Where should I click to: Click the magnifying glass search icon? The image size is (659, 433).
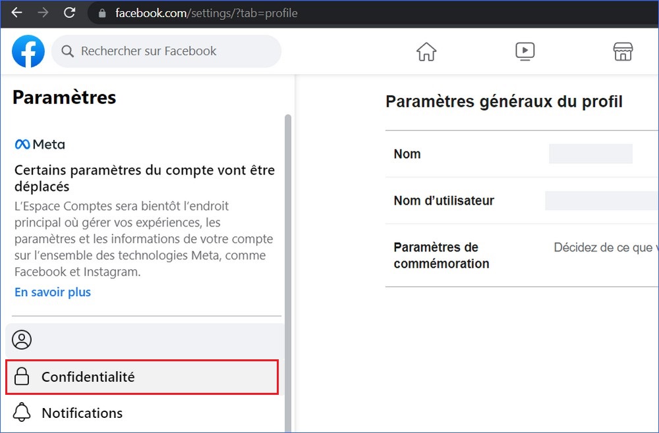point(67,51)
